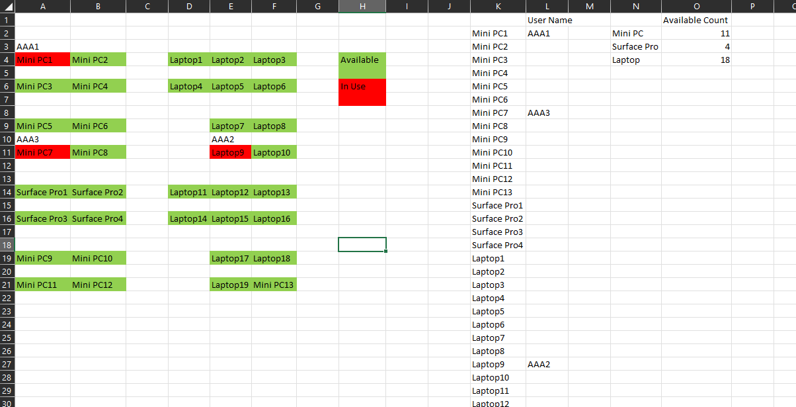Select the Laptop17 cell

[231, 258]
